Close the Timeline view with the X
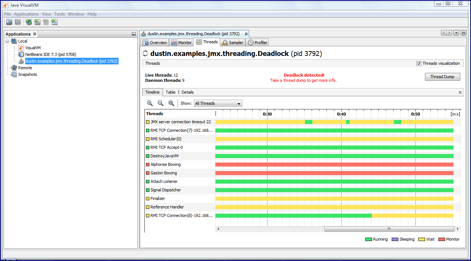Viewport: 471px width, 261px height. coord(460,93)
